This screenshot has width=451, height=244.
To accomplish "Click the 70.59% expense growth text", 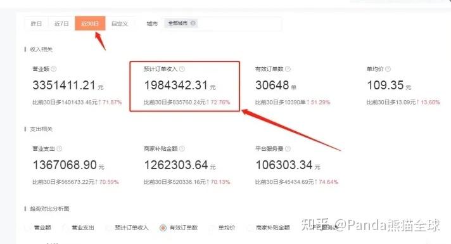I will (109, 182).
